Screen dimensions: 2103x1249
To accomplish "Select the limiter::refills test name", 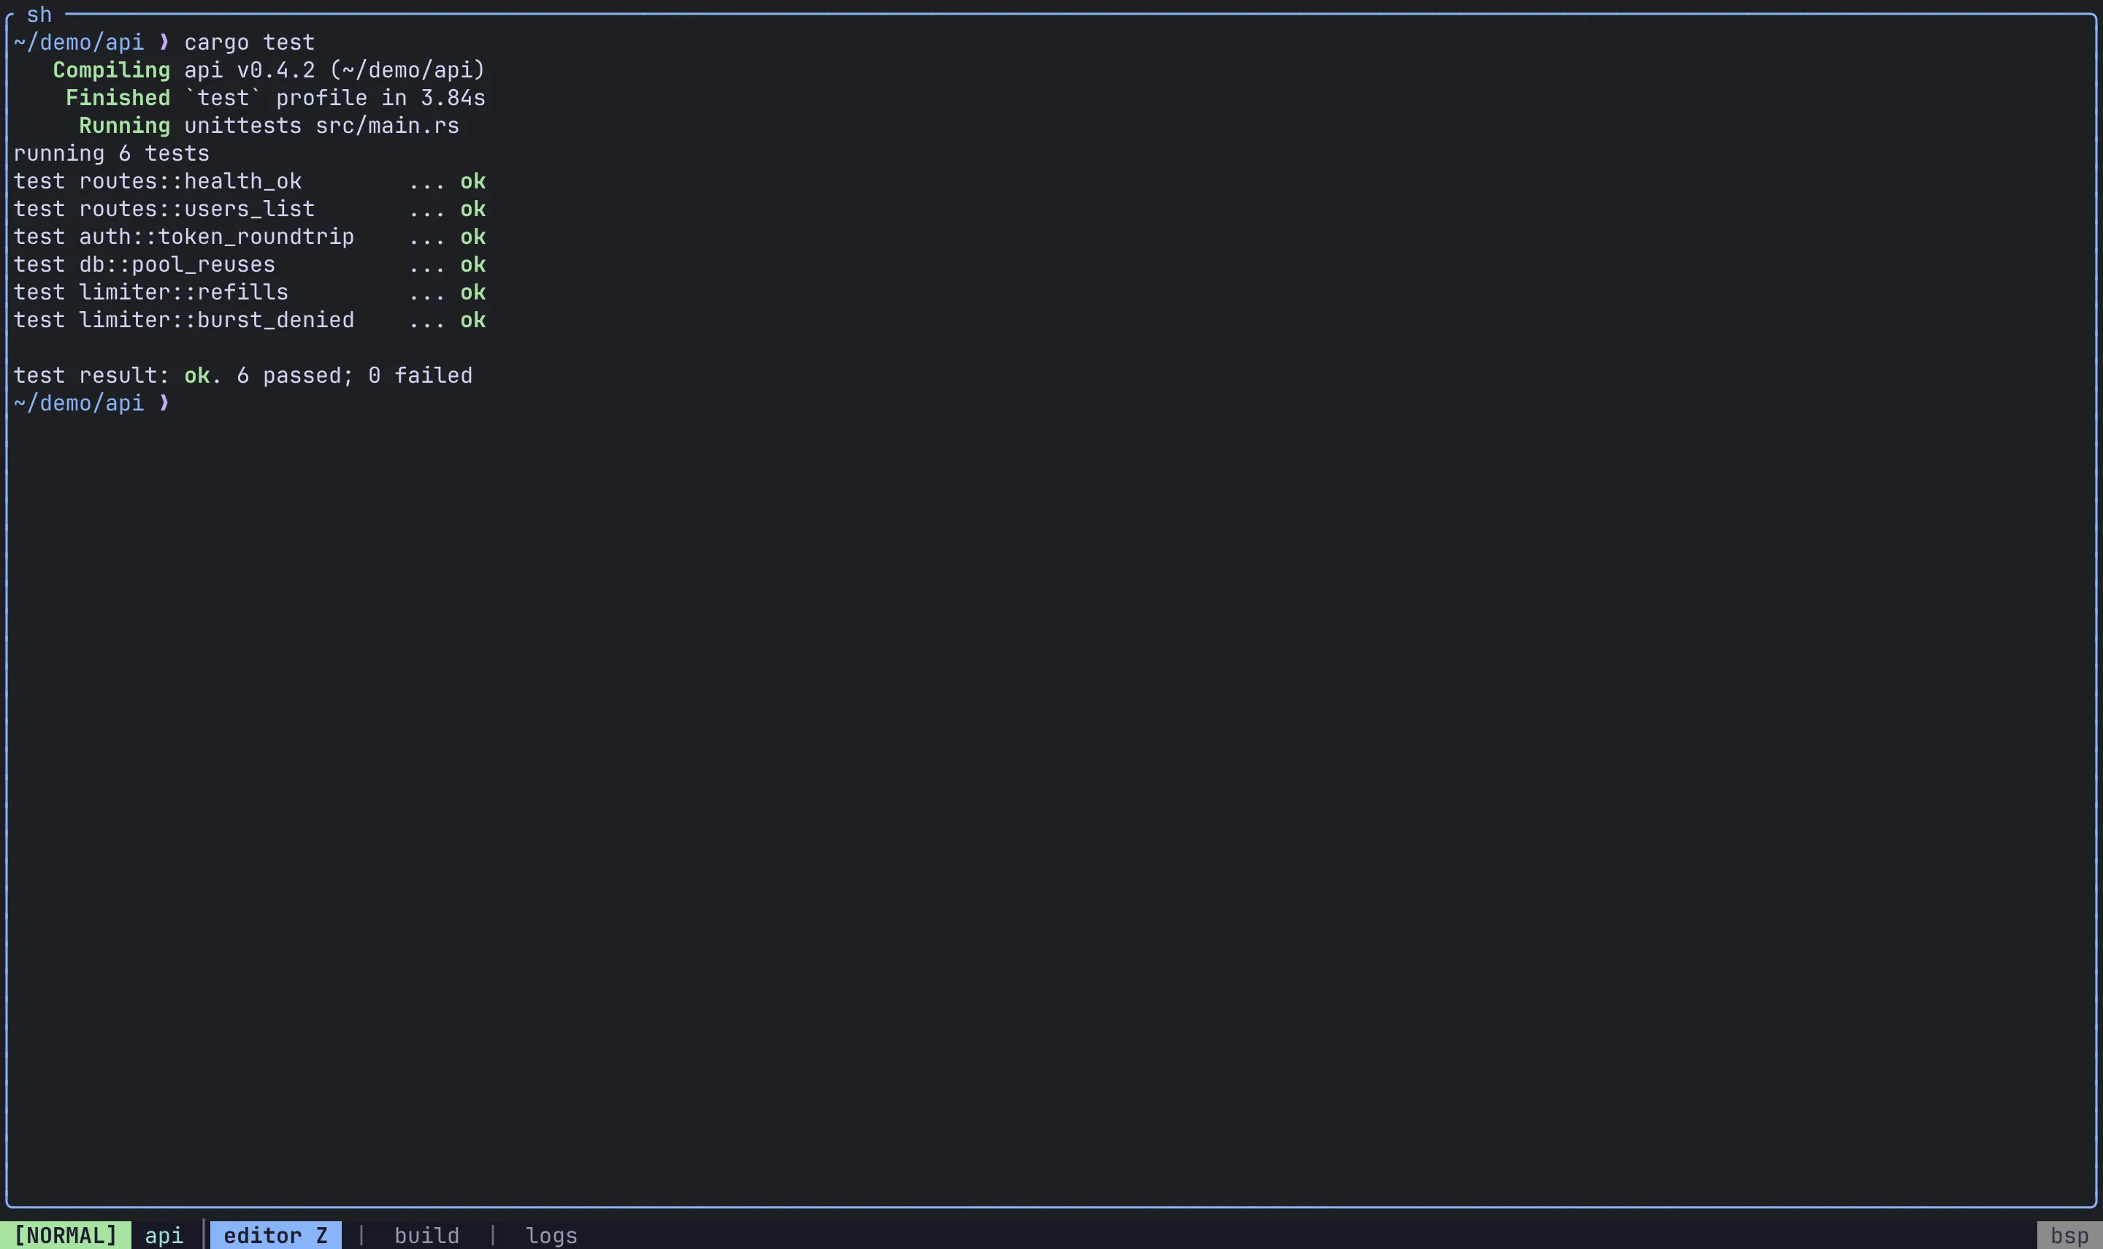I will [183, 292].
